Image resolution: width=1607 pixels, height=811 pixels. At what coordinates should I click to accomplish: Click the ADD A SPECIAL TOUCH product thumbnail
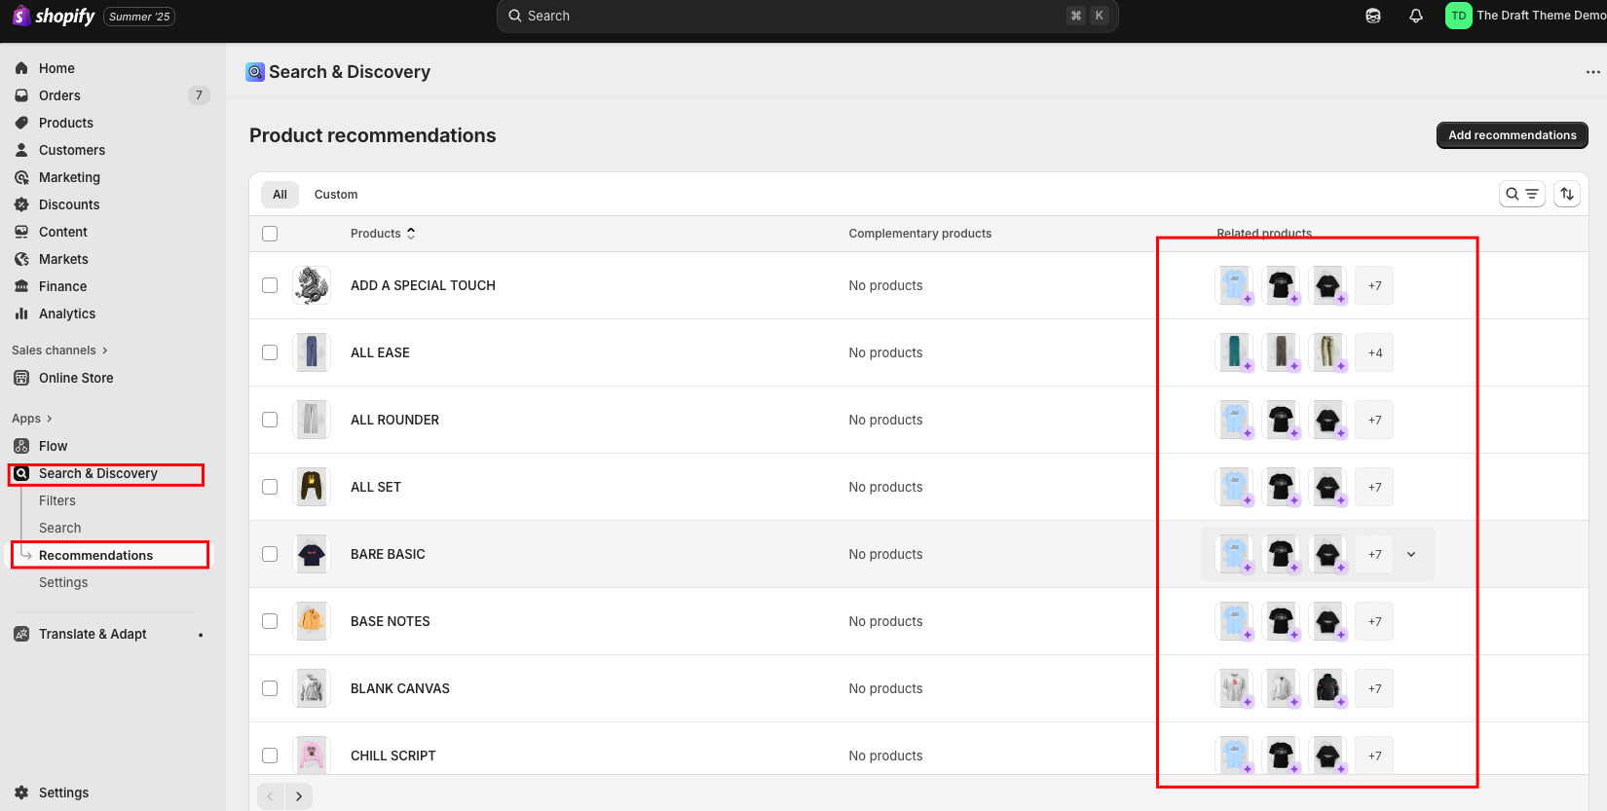click(312, 285)
